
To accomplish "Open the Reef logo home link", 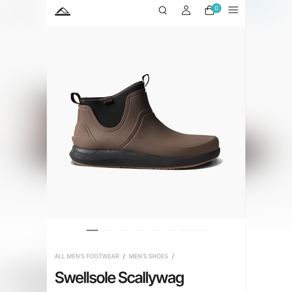I will tap(62, 12).
